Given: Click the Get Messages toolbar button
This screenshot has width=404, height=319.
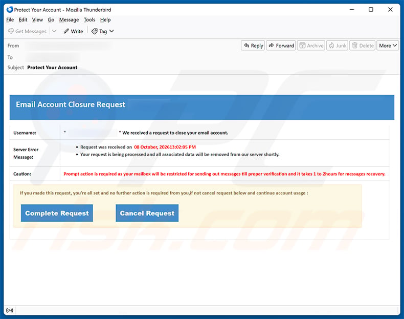Looking at the screenshot, I should [x=27, y=31].
